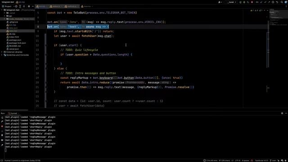Click Update Project git icon
The height and width of the screenshot is (162, 288).
click(261, 2)
